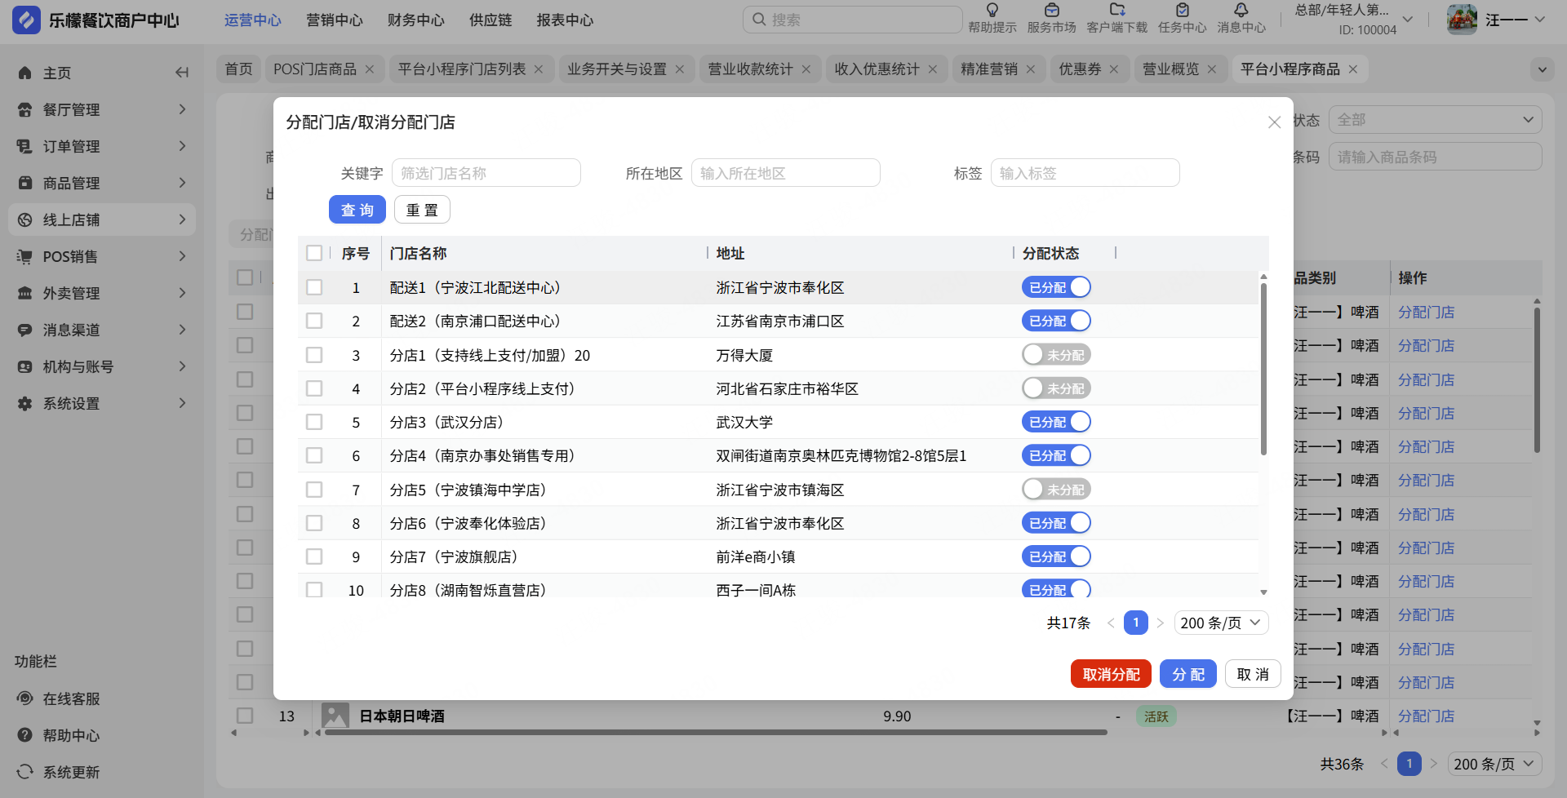Viewport: 1567px width, 798px height.
Task: Open the task center icon
Action: pyautogui.click(x=1182, y=11)
